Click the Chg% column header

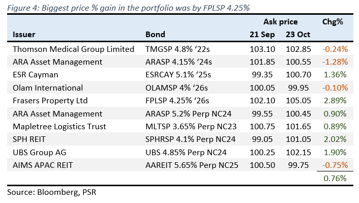[x=333, y=22]
